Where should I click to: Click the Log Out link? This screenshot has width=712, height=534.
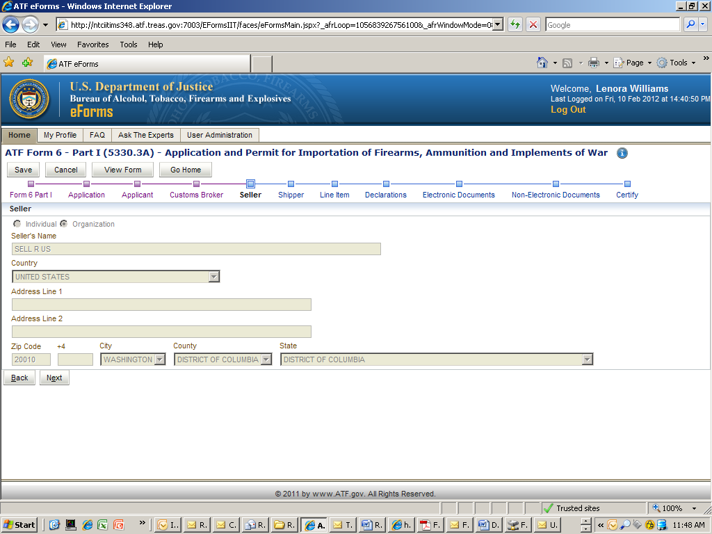pyautogui.click(x=568, y=109)
